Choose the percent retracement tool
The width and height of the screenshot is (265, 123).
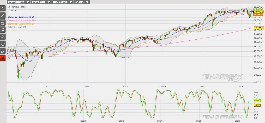tap(3, 22)
